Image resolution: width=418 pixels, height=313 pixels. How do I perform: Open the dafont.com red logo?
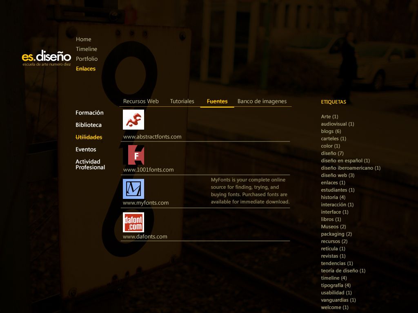133,222
